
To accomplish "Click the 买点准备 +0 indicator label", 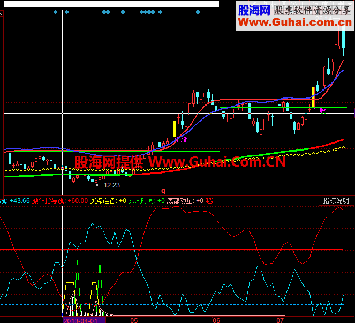I will point(108,201).
